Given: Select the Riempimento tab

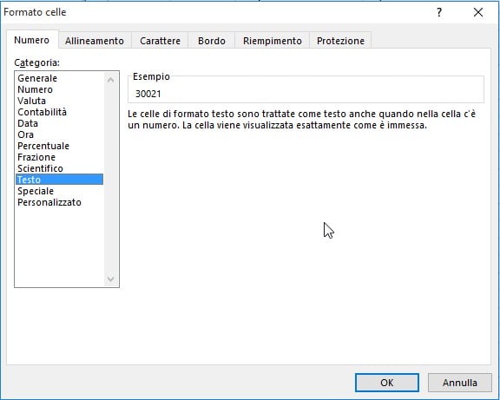Looking at the screenshot, I should click(x=273, y=41).
